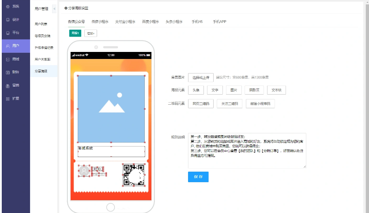Switch to the 手机H5 tab
The image size is (369, 213).
pos(197,22)
